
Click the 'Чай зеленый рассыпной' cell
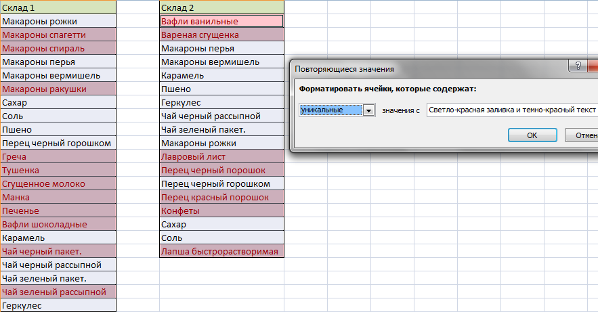[x=58, y=292]
